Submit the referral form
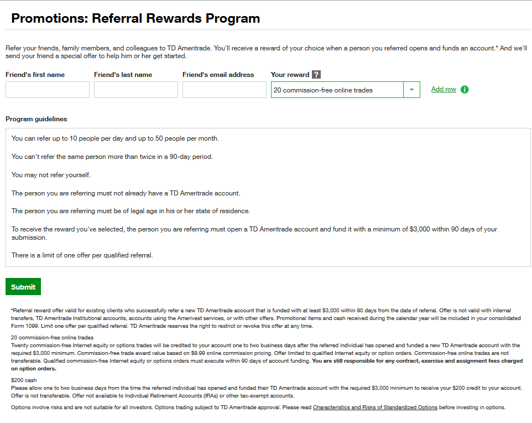532x423 pixels. (23, 286)
